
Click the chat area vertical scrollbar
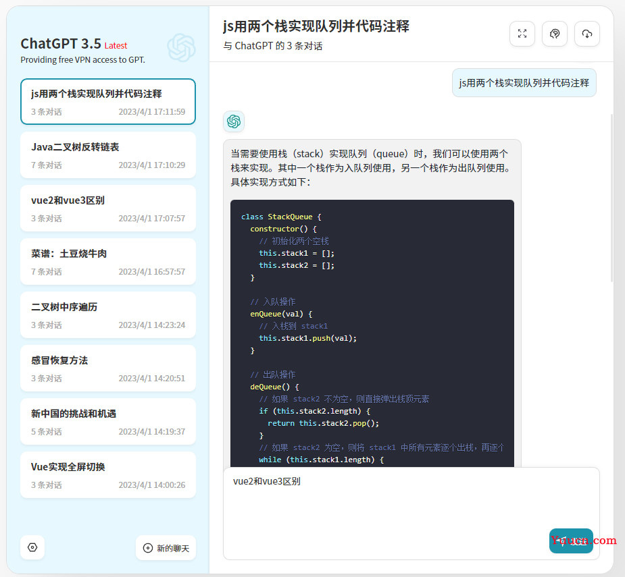click(612, 198)
